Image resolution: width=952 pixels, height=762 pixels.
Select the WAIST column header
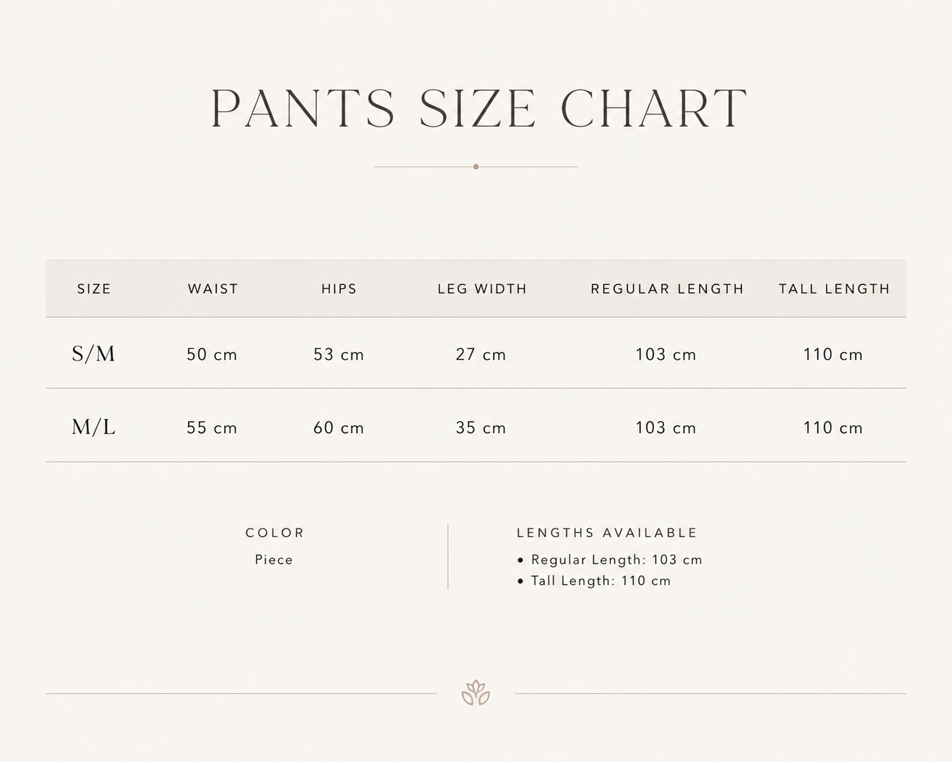[213, 289]
